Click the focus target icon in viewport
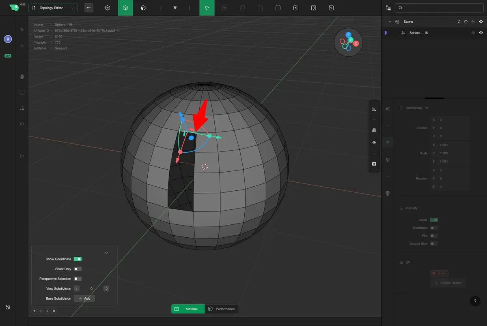The height and width of the screenshot is (326, 487). [x=374, y=143]
